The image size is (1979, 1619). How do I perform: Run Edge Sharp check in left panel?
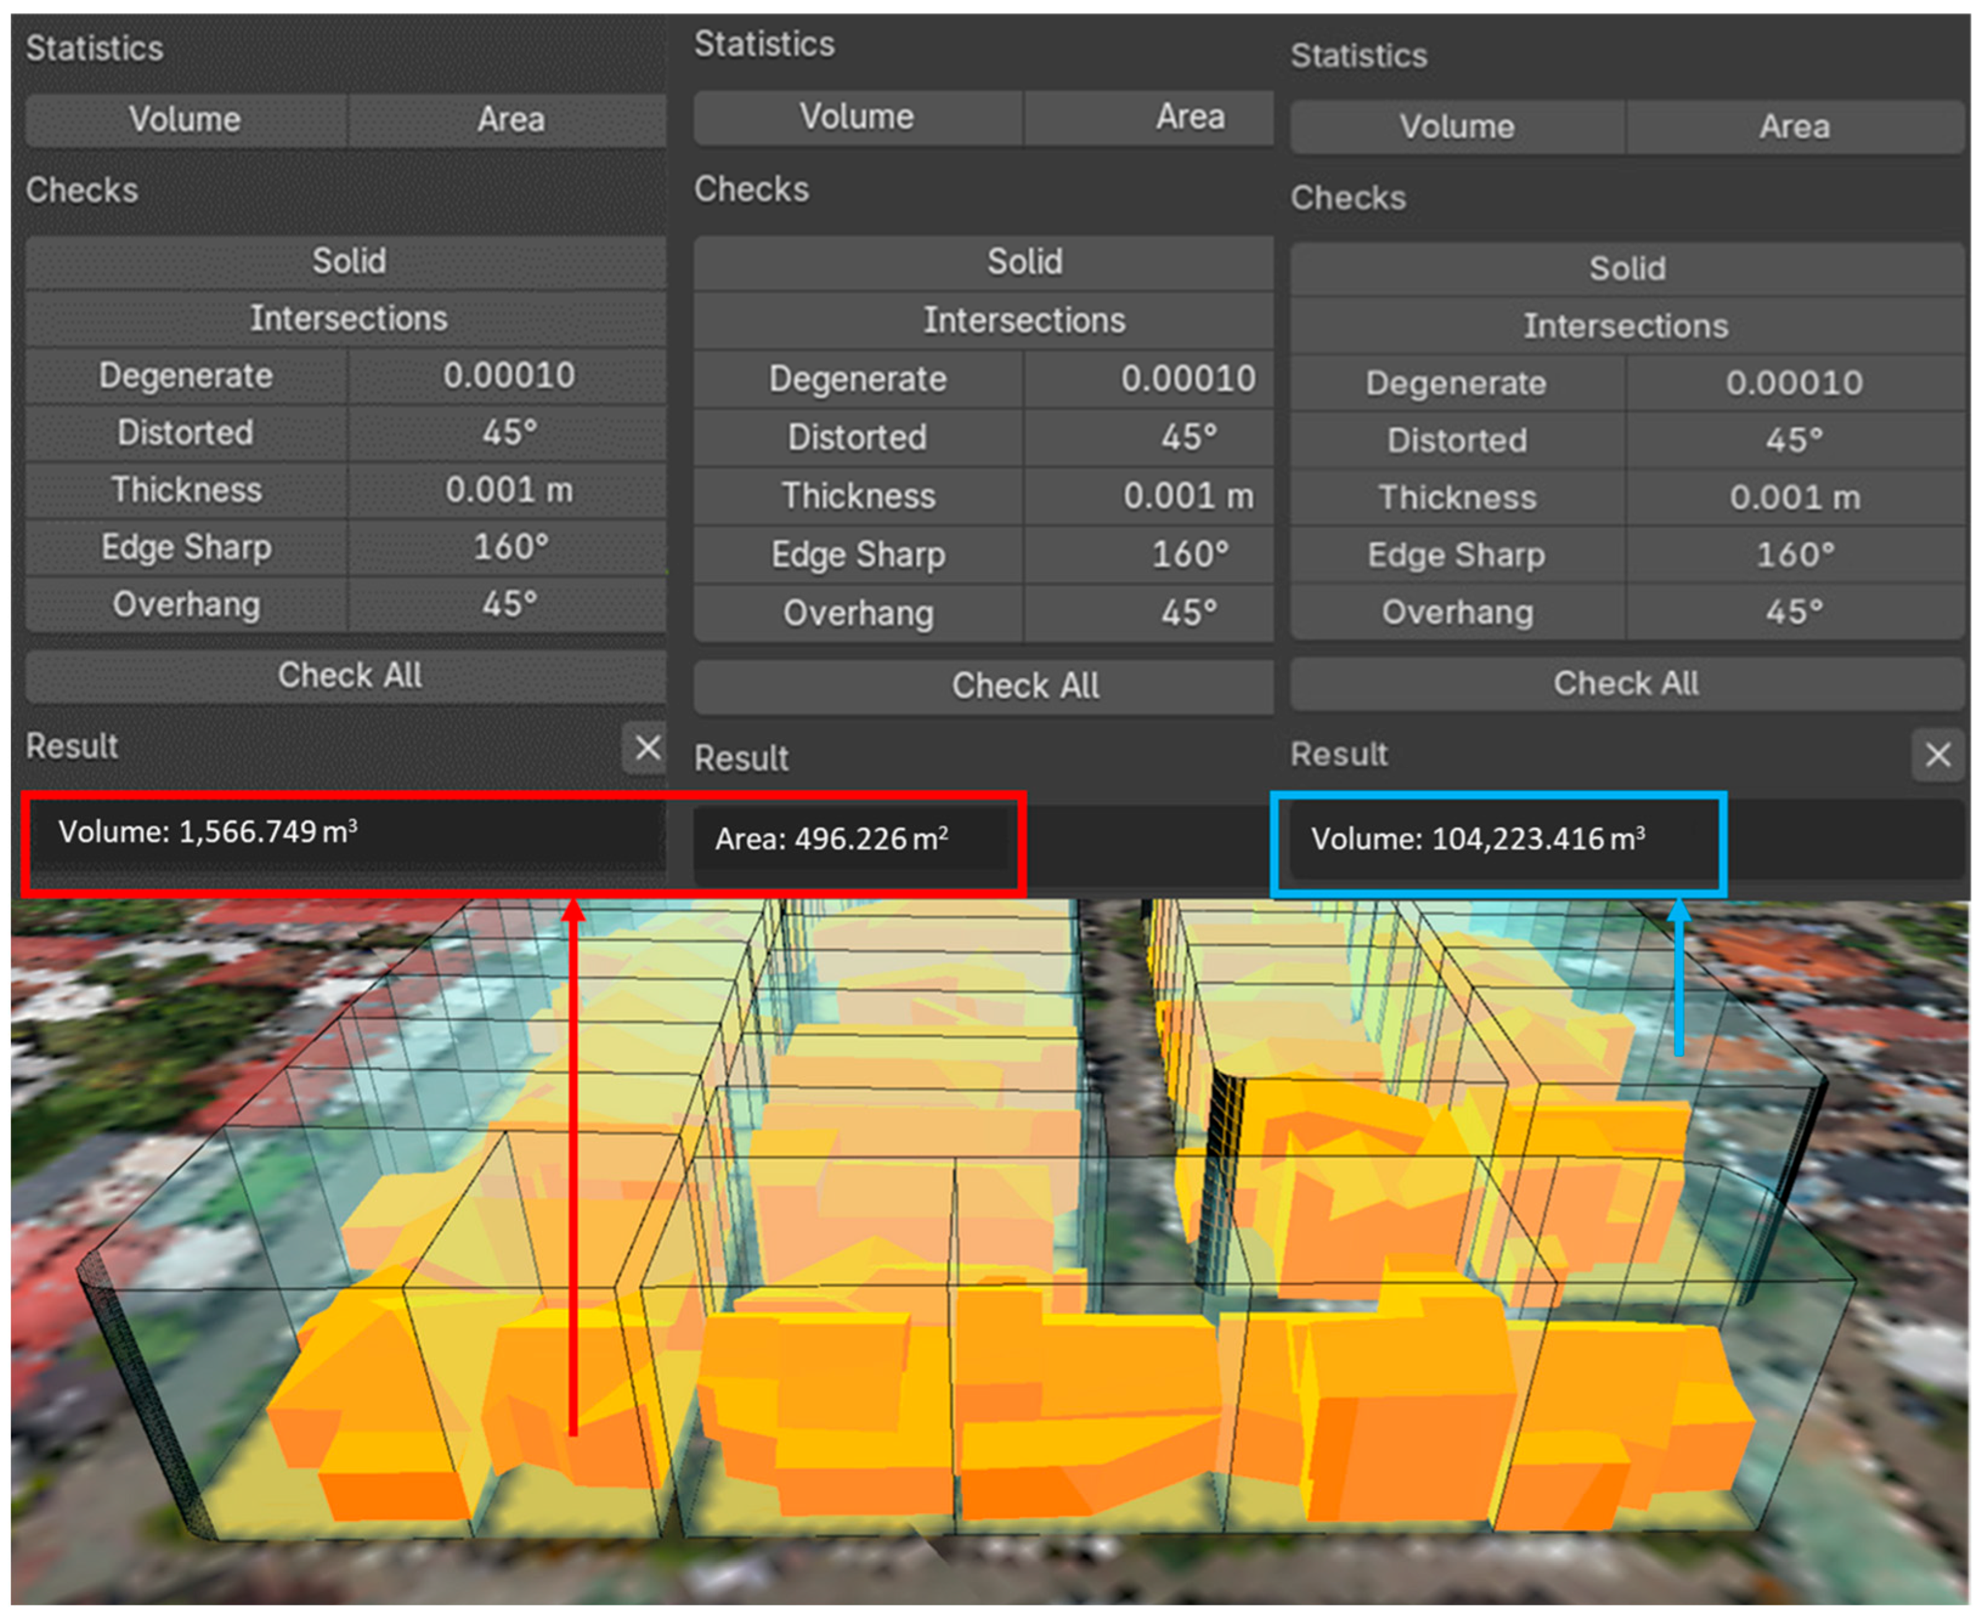click(x=186, y=548)
